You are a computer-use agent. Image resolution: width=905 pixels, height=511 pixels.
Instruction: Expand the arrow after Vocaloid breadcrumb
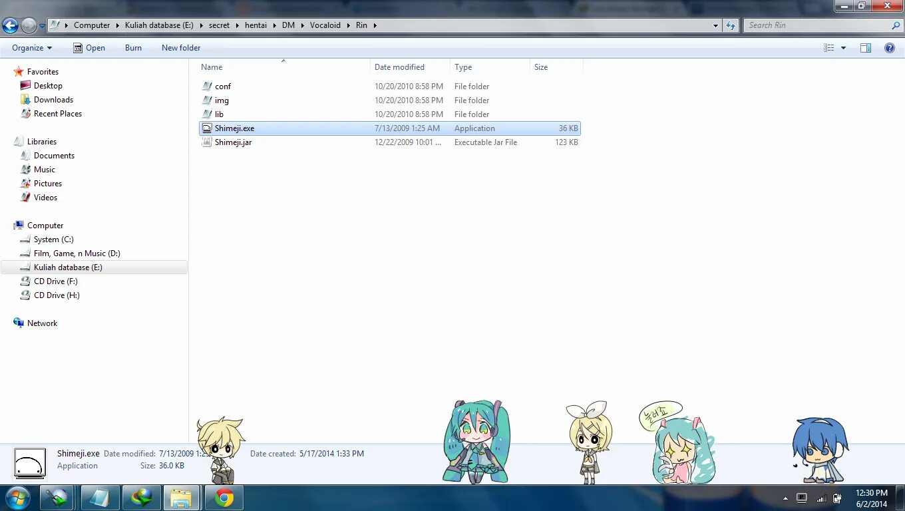point(348,25)
